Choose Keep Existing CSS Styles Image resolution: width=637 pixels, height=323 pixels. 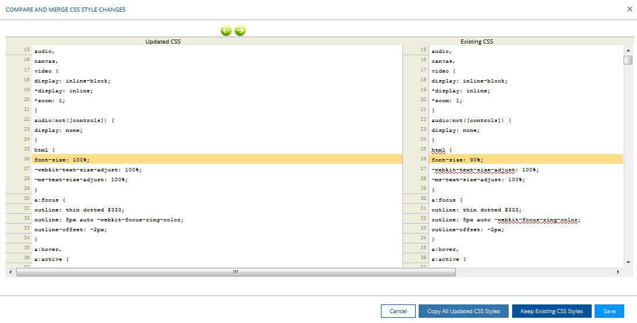coord(551,311)
